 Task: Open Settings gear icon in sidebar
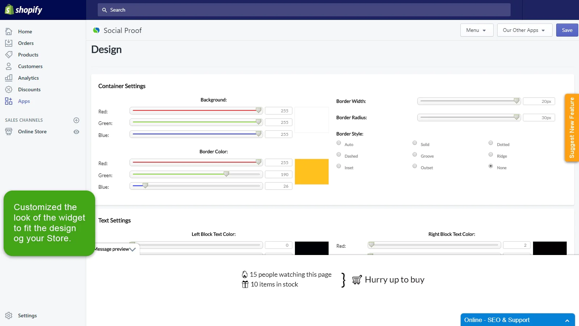tap(9, 315)
